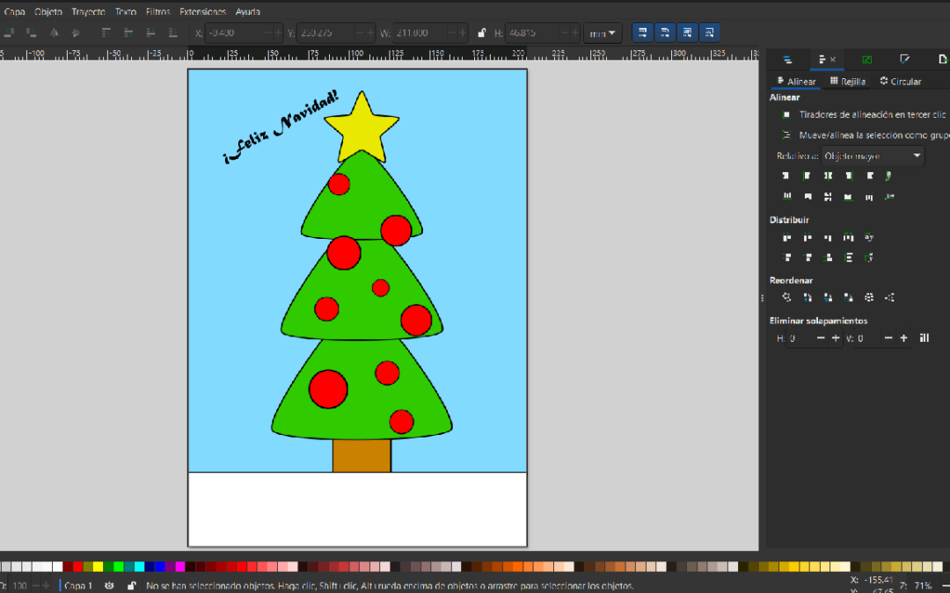Screen dimensions: 950x593
Task: Click the first blue scaling-options toolbar icon
Action: [x=642, y=33]
